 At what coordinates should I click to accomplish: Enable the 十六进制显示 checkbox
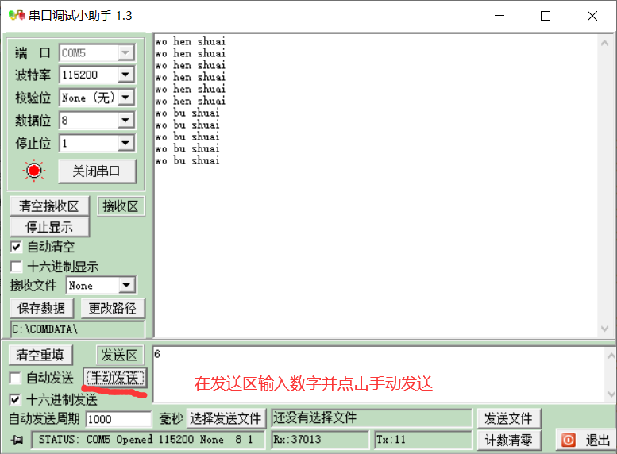(16, 267)
